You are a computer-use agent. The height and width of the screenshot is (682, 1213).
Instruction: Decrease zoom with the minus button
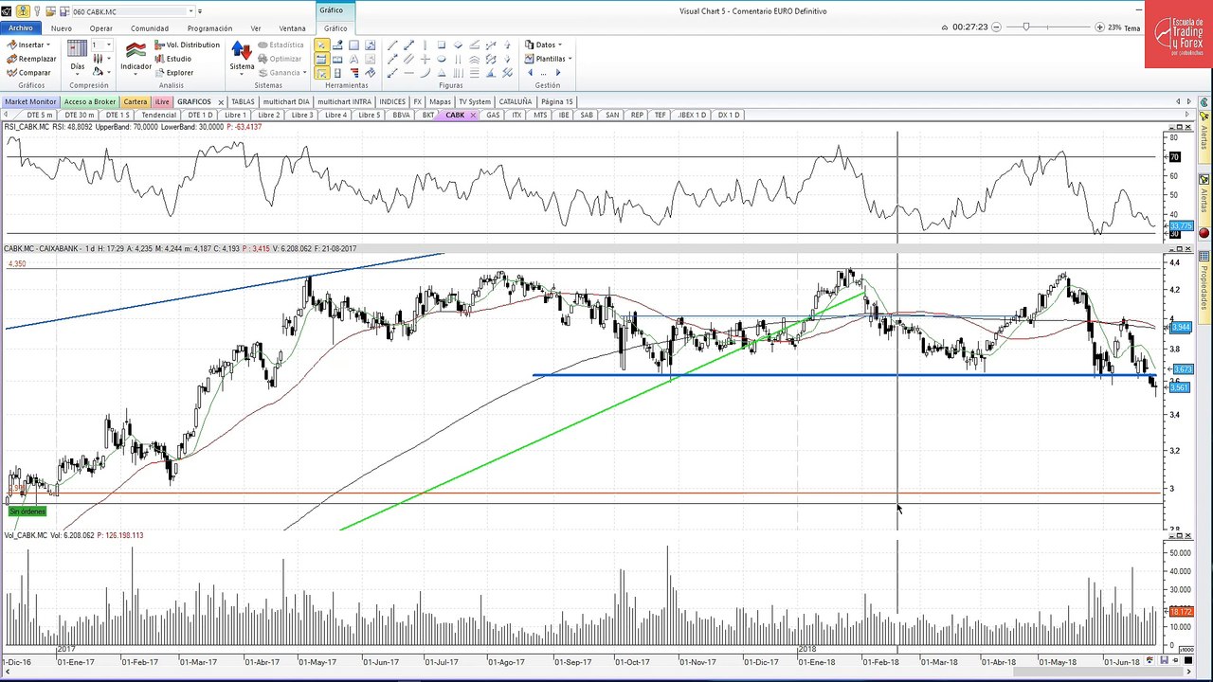click(996, 27)
